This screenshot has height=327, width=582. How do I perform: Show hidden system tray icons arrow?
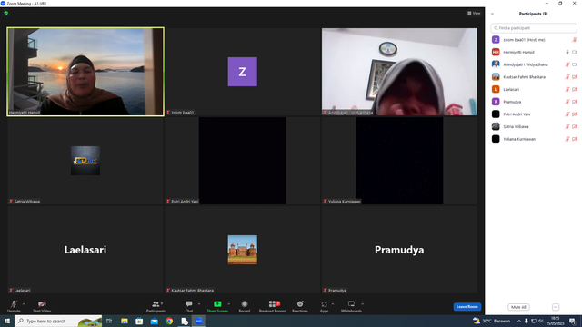pos(519,321)
